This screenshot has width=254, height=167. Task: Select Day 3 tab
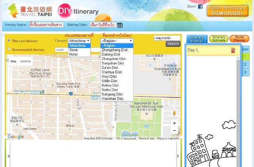tap(245, 72)
